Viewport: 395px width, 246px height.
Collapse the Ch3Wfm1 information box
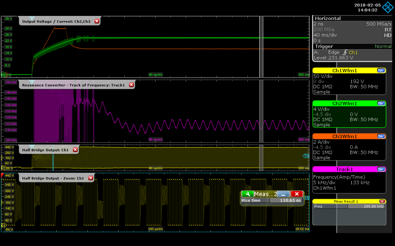pos(381,136)
